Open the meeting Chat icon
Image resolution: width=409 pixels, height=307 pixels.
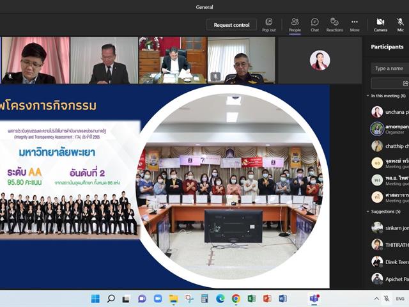click(314, 25)
